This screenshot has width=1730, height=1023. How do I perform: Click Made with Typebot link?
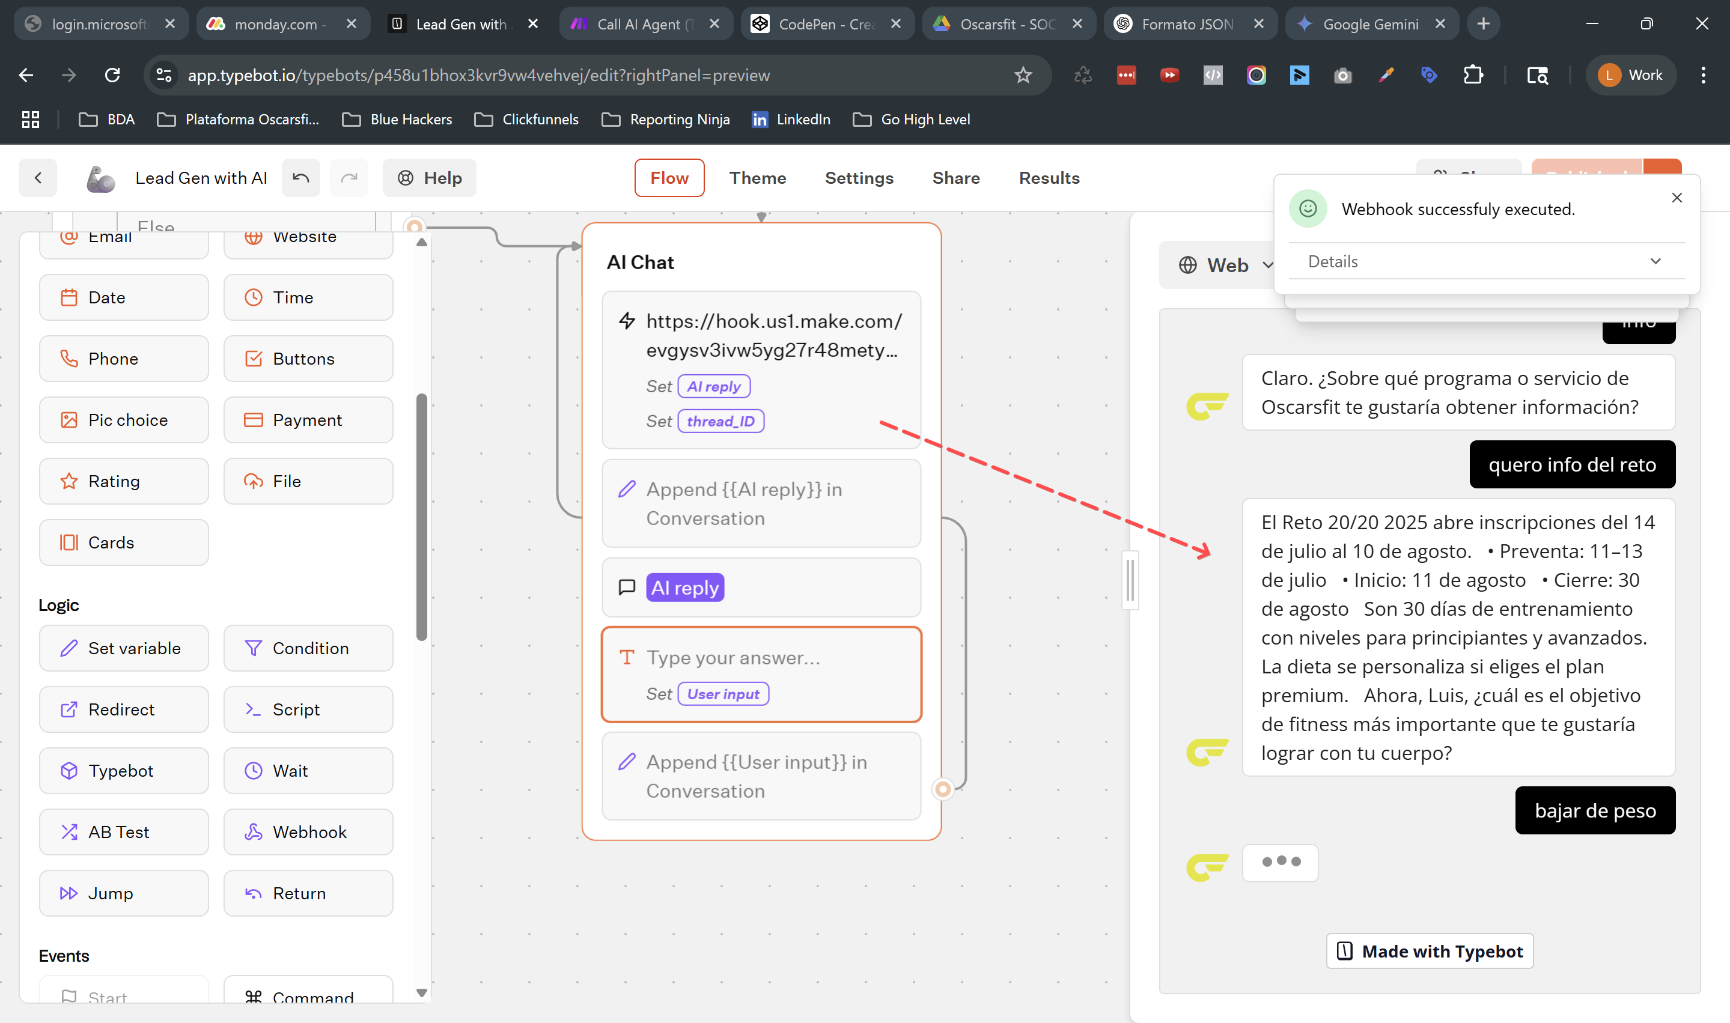[x=1430, y=951]
